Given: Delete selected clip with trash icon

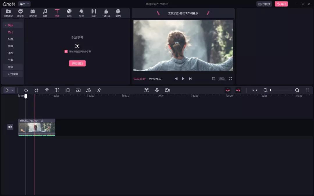Looking at the screenshot, I should pyautogui.click(x=47, y=90).
